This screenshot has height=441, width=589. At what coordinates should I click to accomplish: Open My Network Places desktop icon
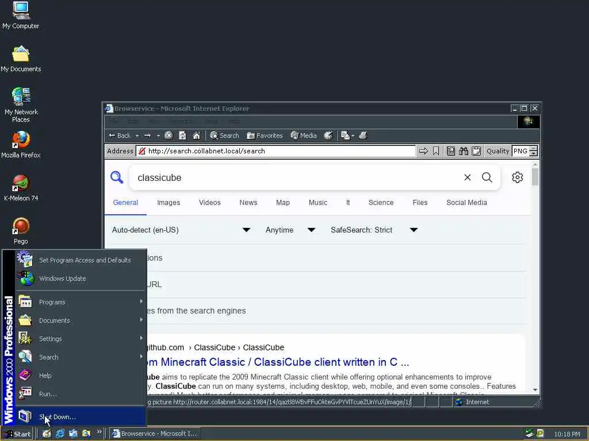point(21,106)
